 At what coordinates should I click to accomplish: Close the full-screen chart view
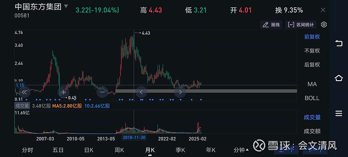pyautogui.click(x=323, y=10)
